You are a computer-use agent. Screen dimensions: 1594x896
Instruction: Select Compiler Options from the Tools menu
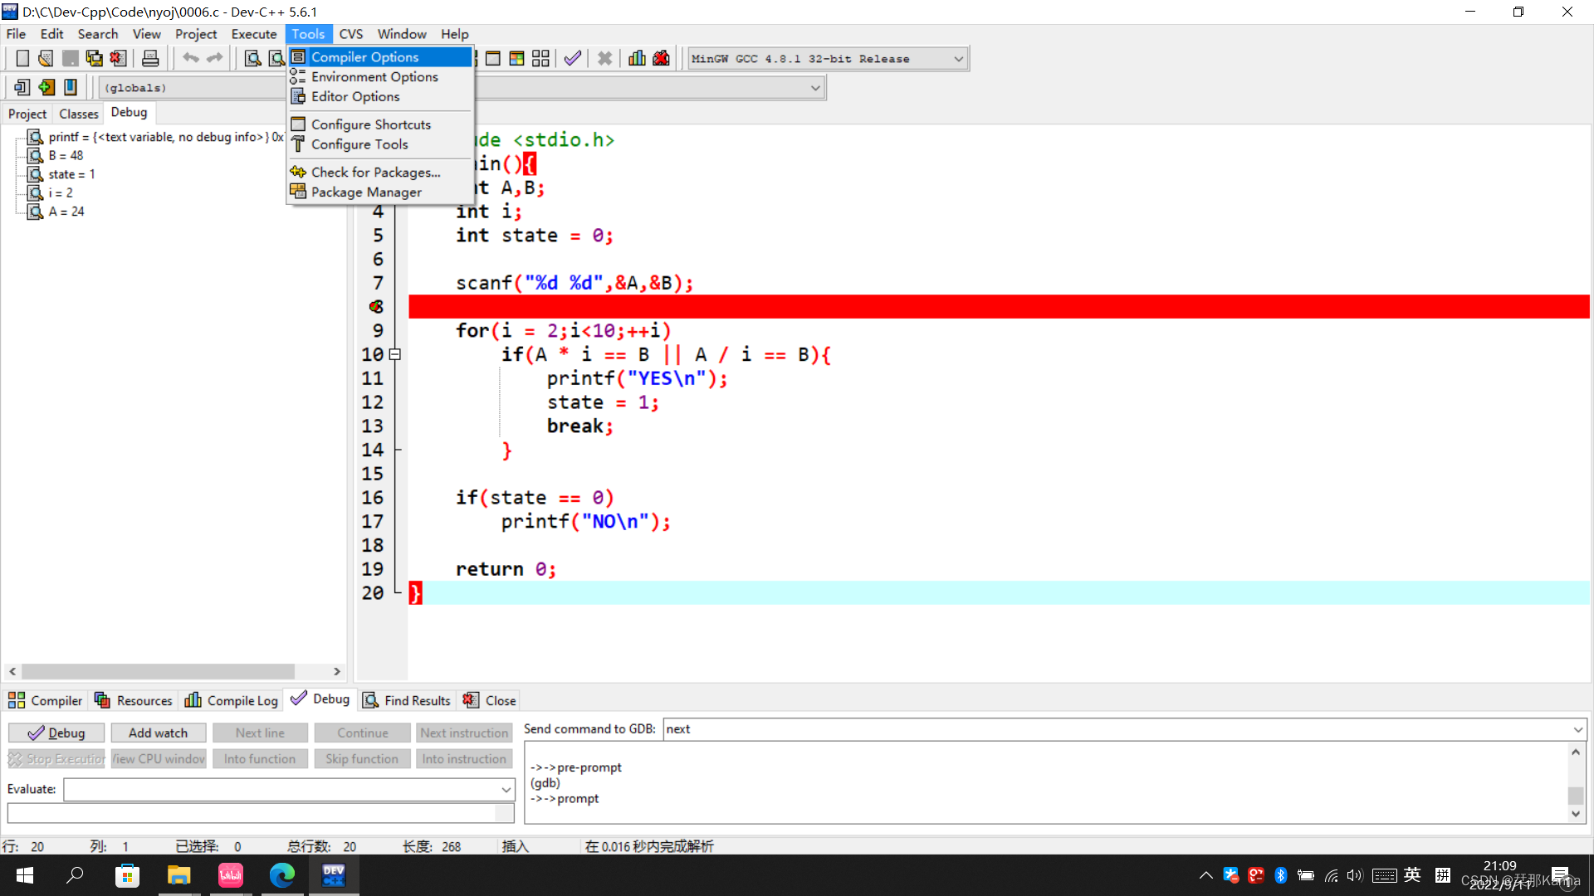pyautogui.click(x=365, y=56)
